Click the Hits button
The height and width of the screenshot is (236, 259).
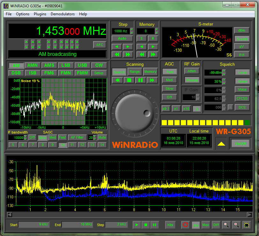coord(170,225)
